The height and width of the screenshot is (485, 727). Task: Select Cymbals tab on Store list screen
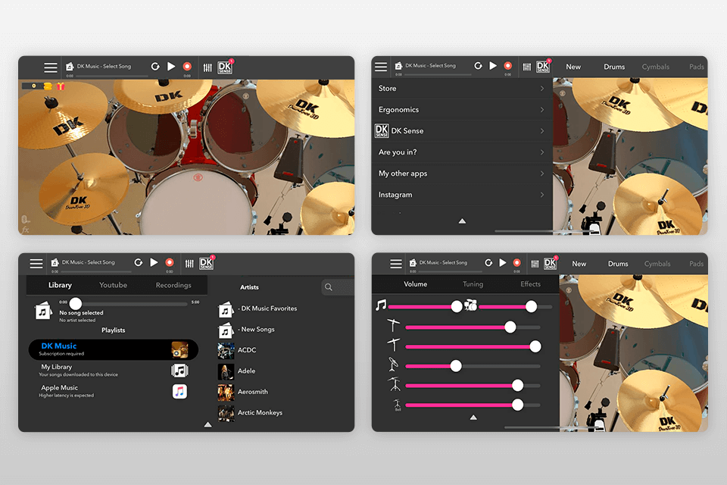click(x=656, y=67)
